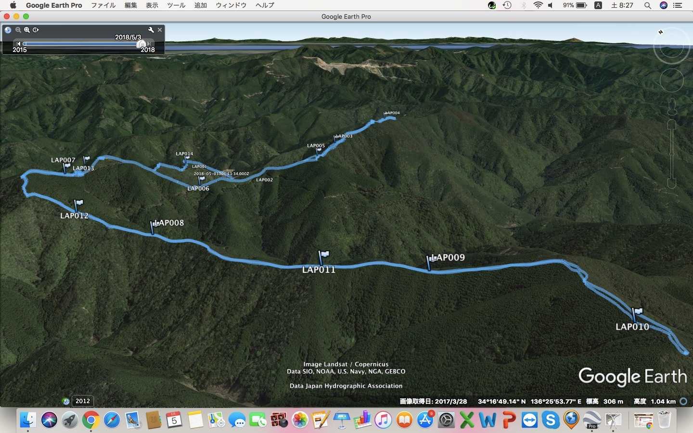Play the time animation
This screenshot has width=693, height=433.
tap(36, 30)
